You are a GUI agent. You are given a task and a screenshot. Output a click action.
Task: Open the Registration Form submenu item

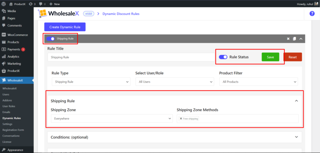(13, 130)
